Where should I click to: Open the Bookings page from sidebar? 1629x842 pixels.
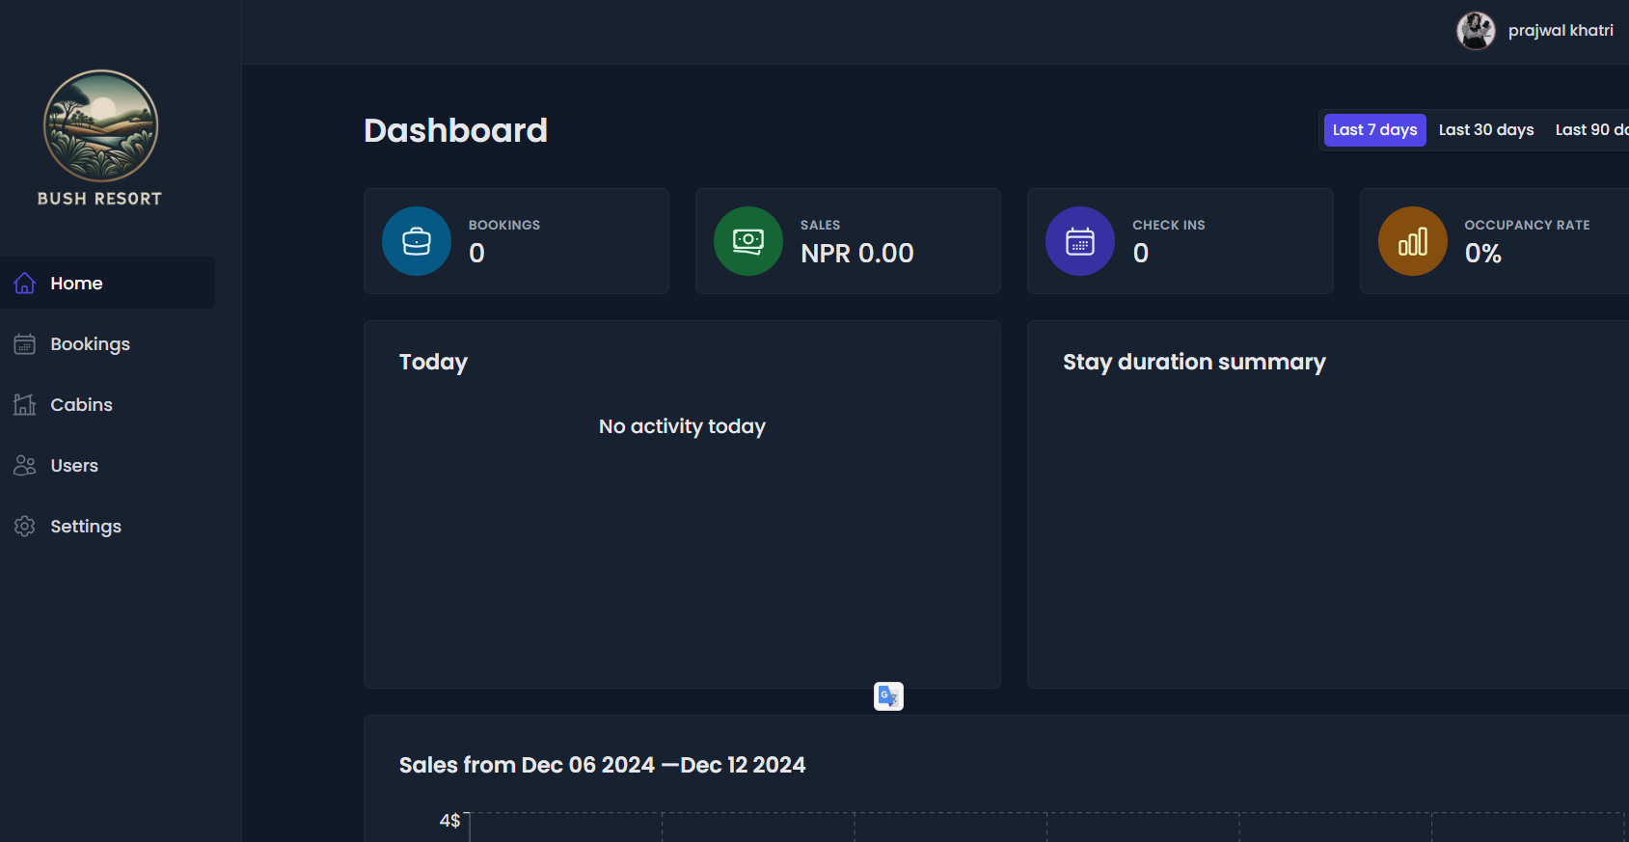[90, 344]
